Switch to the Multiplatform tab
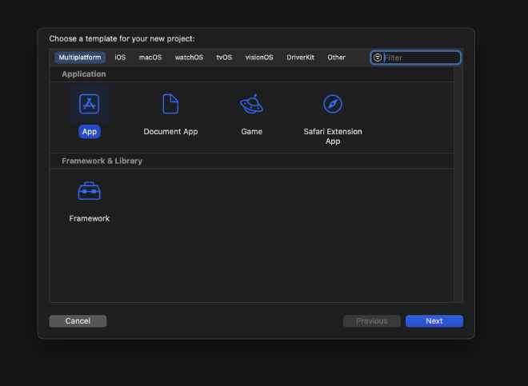 (80, 58)
